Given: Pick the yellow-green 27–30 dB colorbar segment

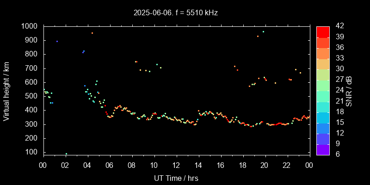Looking at the screenshot, I should 323,74.
